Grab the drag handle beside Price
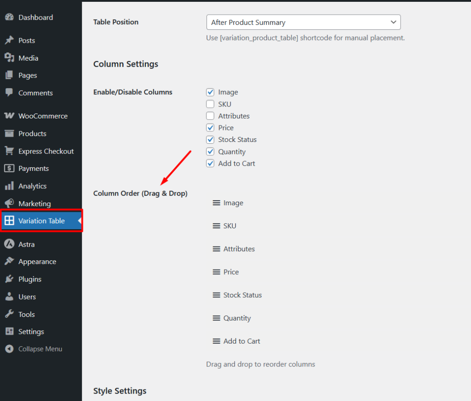This screenshot has width=471, height=401. point(217,272)
